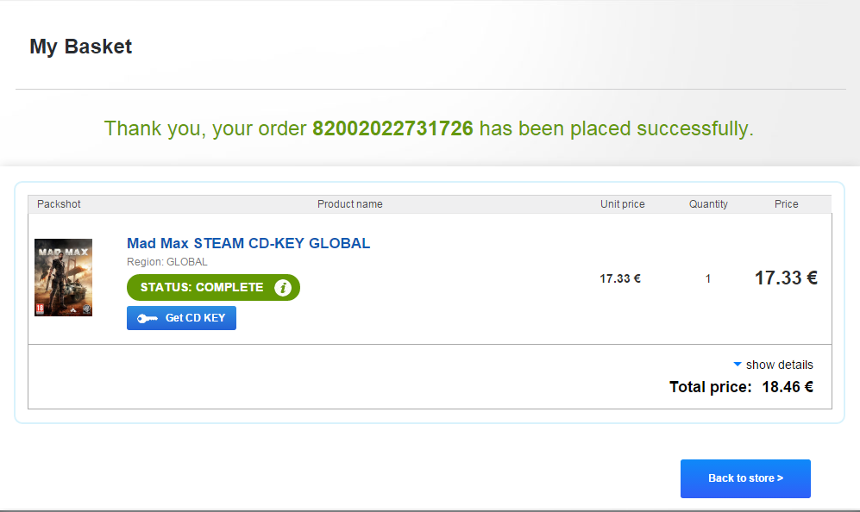
Task: Click the Mad Max packshot thumbnail
Action: click(x=63, y=278)
